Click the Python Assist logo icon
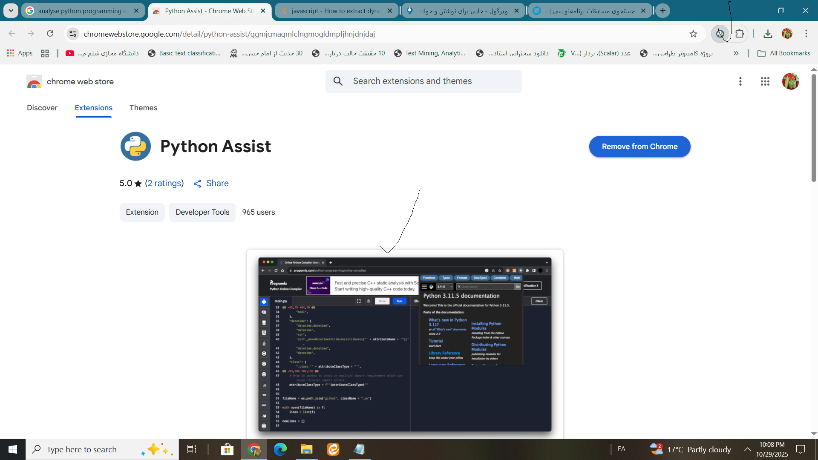Image resolution: width=818 pixels, height=460 pixels. pyautogui.click(x=135, y=146)
